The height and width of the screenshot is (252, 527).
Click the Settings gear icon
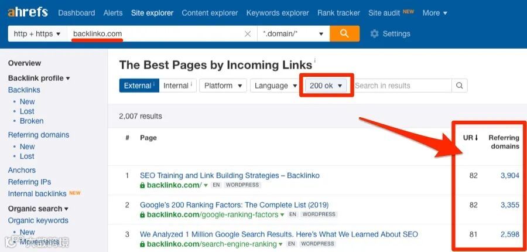tap(374, 33)
